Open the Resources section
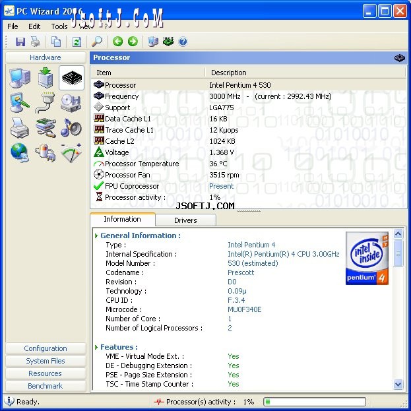The height and width of the screenshot is (411, 411). tap(46, 373)
